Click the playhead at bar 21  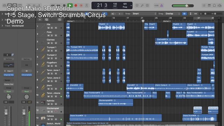click(x=143, y=21)
